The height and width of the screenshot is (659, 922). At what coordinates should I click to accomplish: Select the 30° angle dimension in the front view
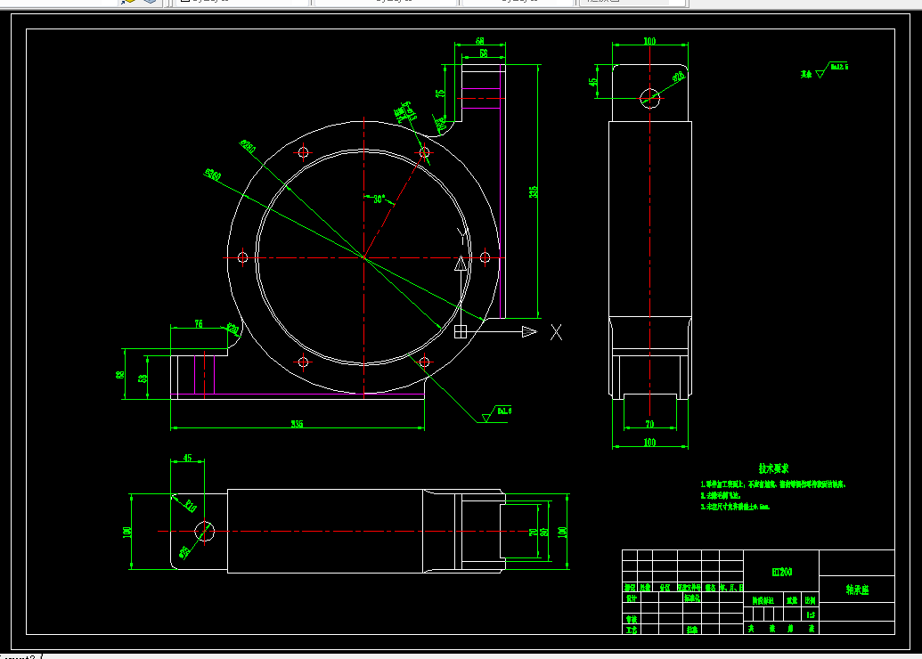379,199
